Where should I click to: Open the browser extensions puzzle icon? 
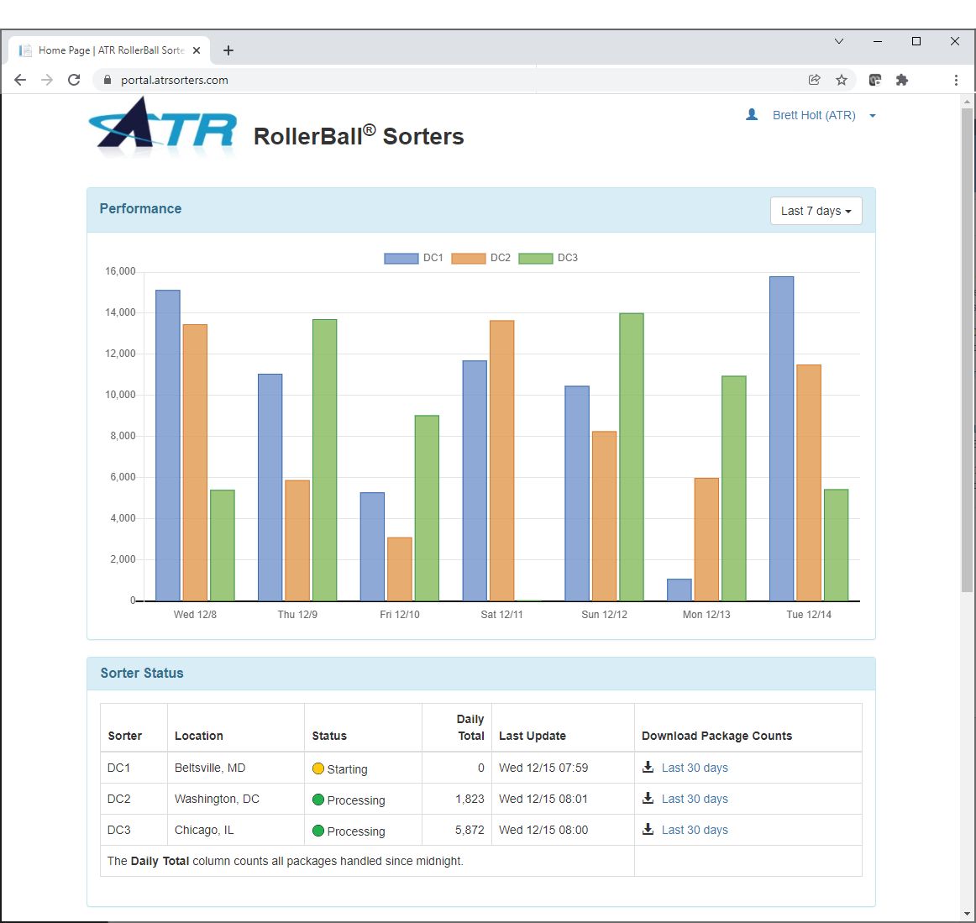pos(901,80)
